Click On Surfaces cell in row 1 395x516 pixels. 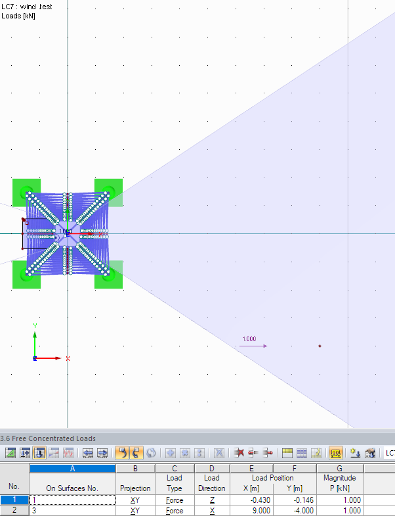tap(73, 500)
